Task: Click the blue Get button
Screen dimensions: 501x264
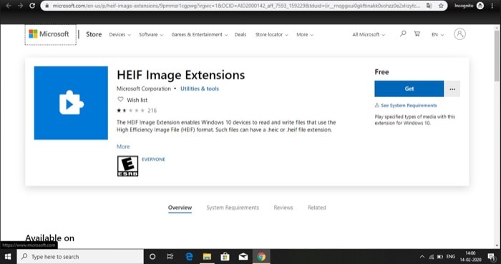Action: [409, 89]
